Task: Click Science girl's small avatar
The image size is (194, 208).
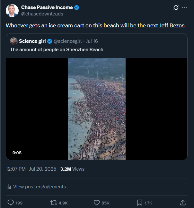Action: point(13,41)
